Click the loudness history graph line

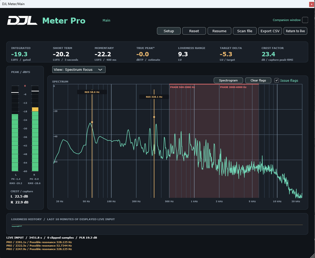[x=17, y=226]
